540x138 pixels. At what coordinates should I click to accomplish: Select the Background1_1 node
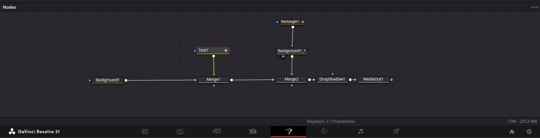point(292,51)
